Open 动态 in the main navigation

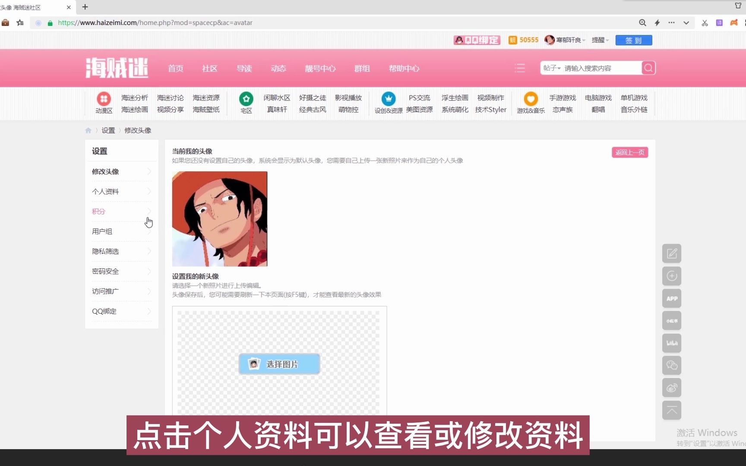pyautogui.click(x=278, y=68)
